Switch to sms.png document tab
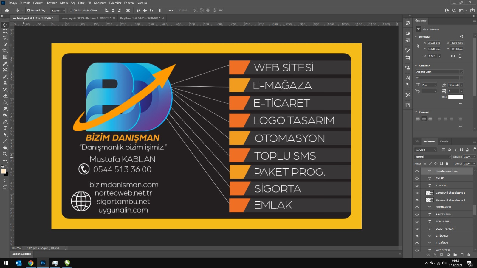This screenshot has height=268, width=477. tap(86, 18)
